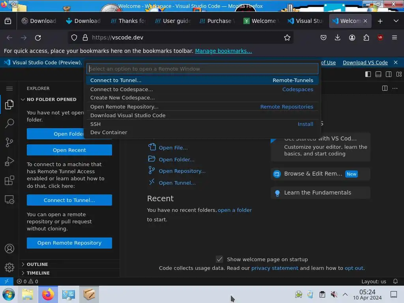The height and width of the screenshot is (303, 404).
Task: Open the VS Code hamburger menu
Action: 9,89
